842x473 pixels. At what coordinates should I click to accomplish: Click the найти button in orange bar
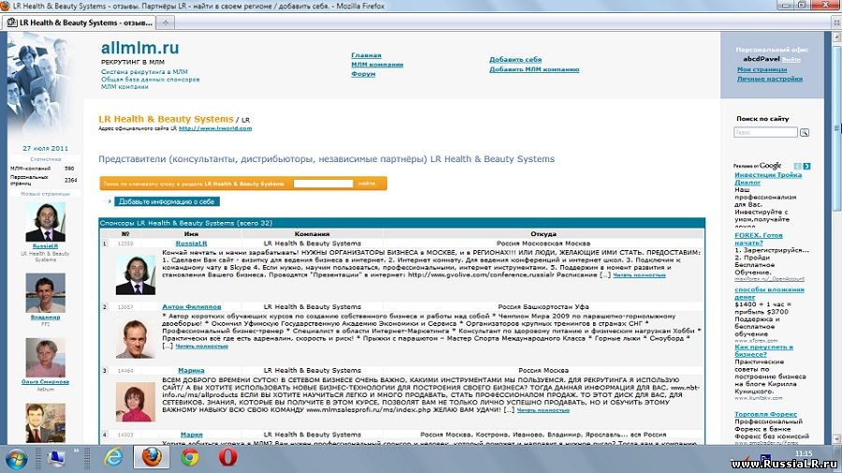tap(367, 184)
